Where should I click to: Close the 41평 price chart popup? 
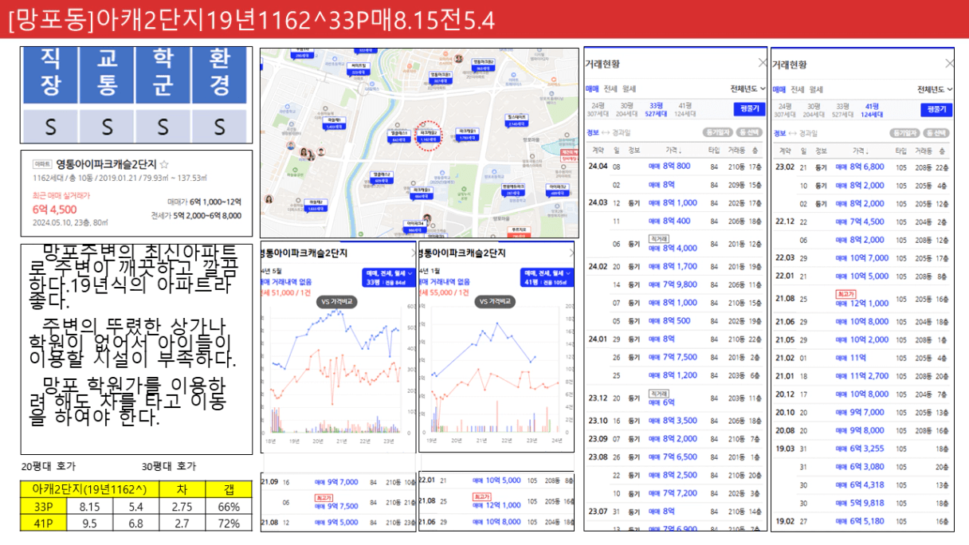click(571, 253)
